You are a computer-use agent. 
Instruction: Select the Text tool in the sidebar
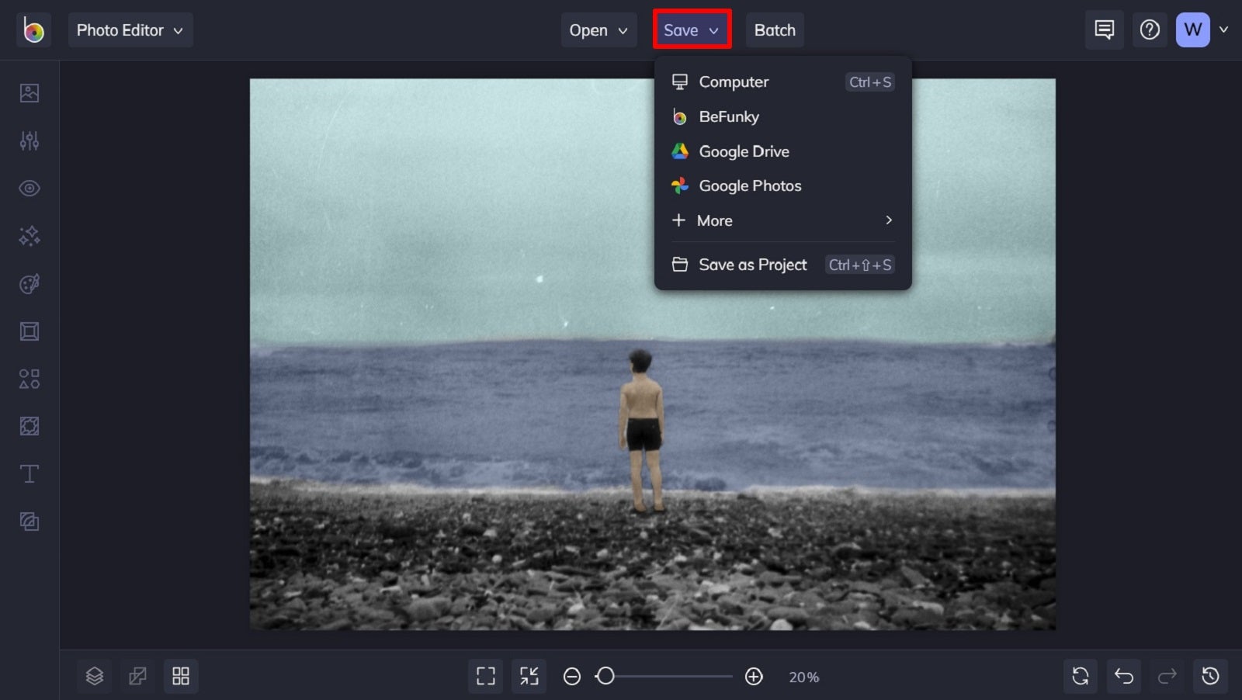point(29,473)
